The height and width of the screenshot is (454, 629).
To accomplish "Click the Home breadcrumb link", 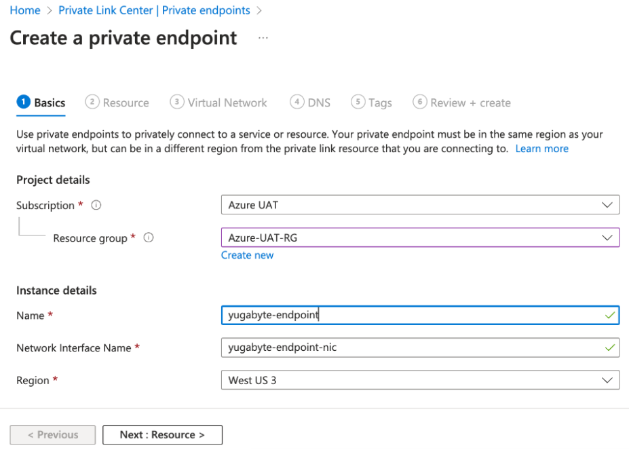I will click(24, 10).
